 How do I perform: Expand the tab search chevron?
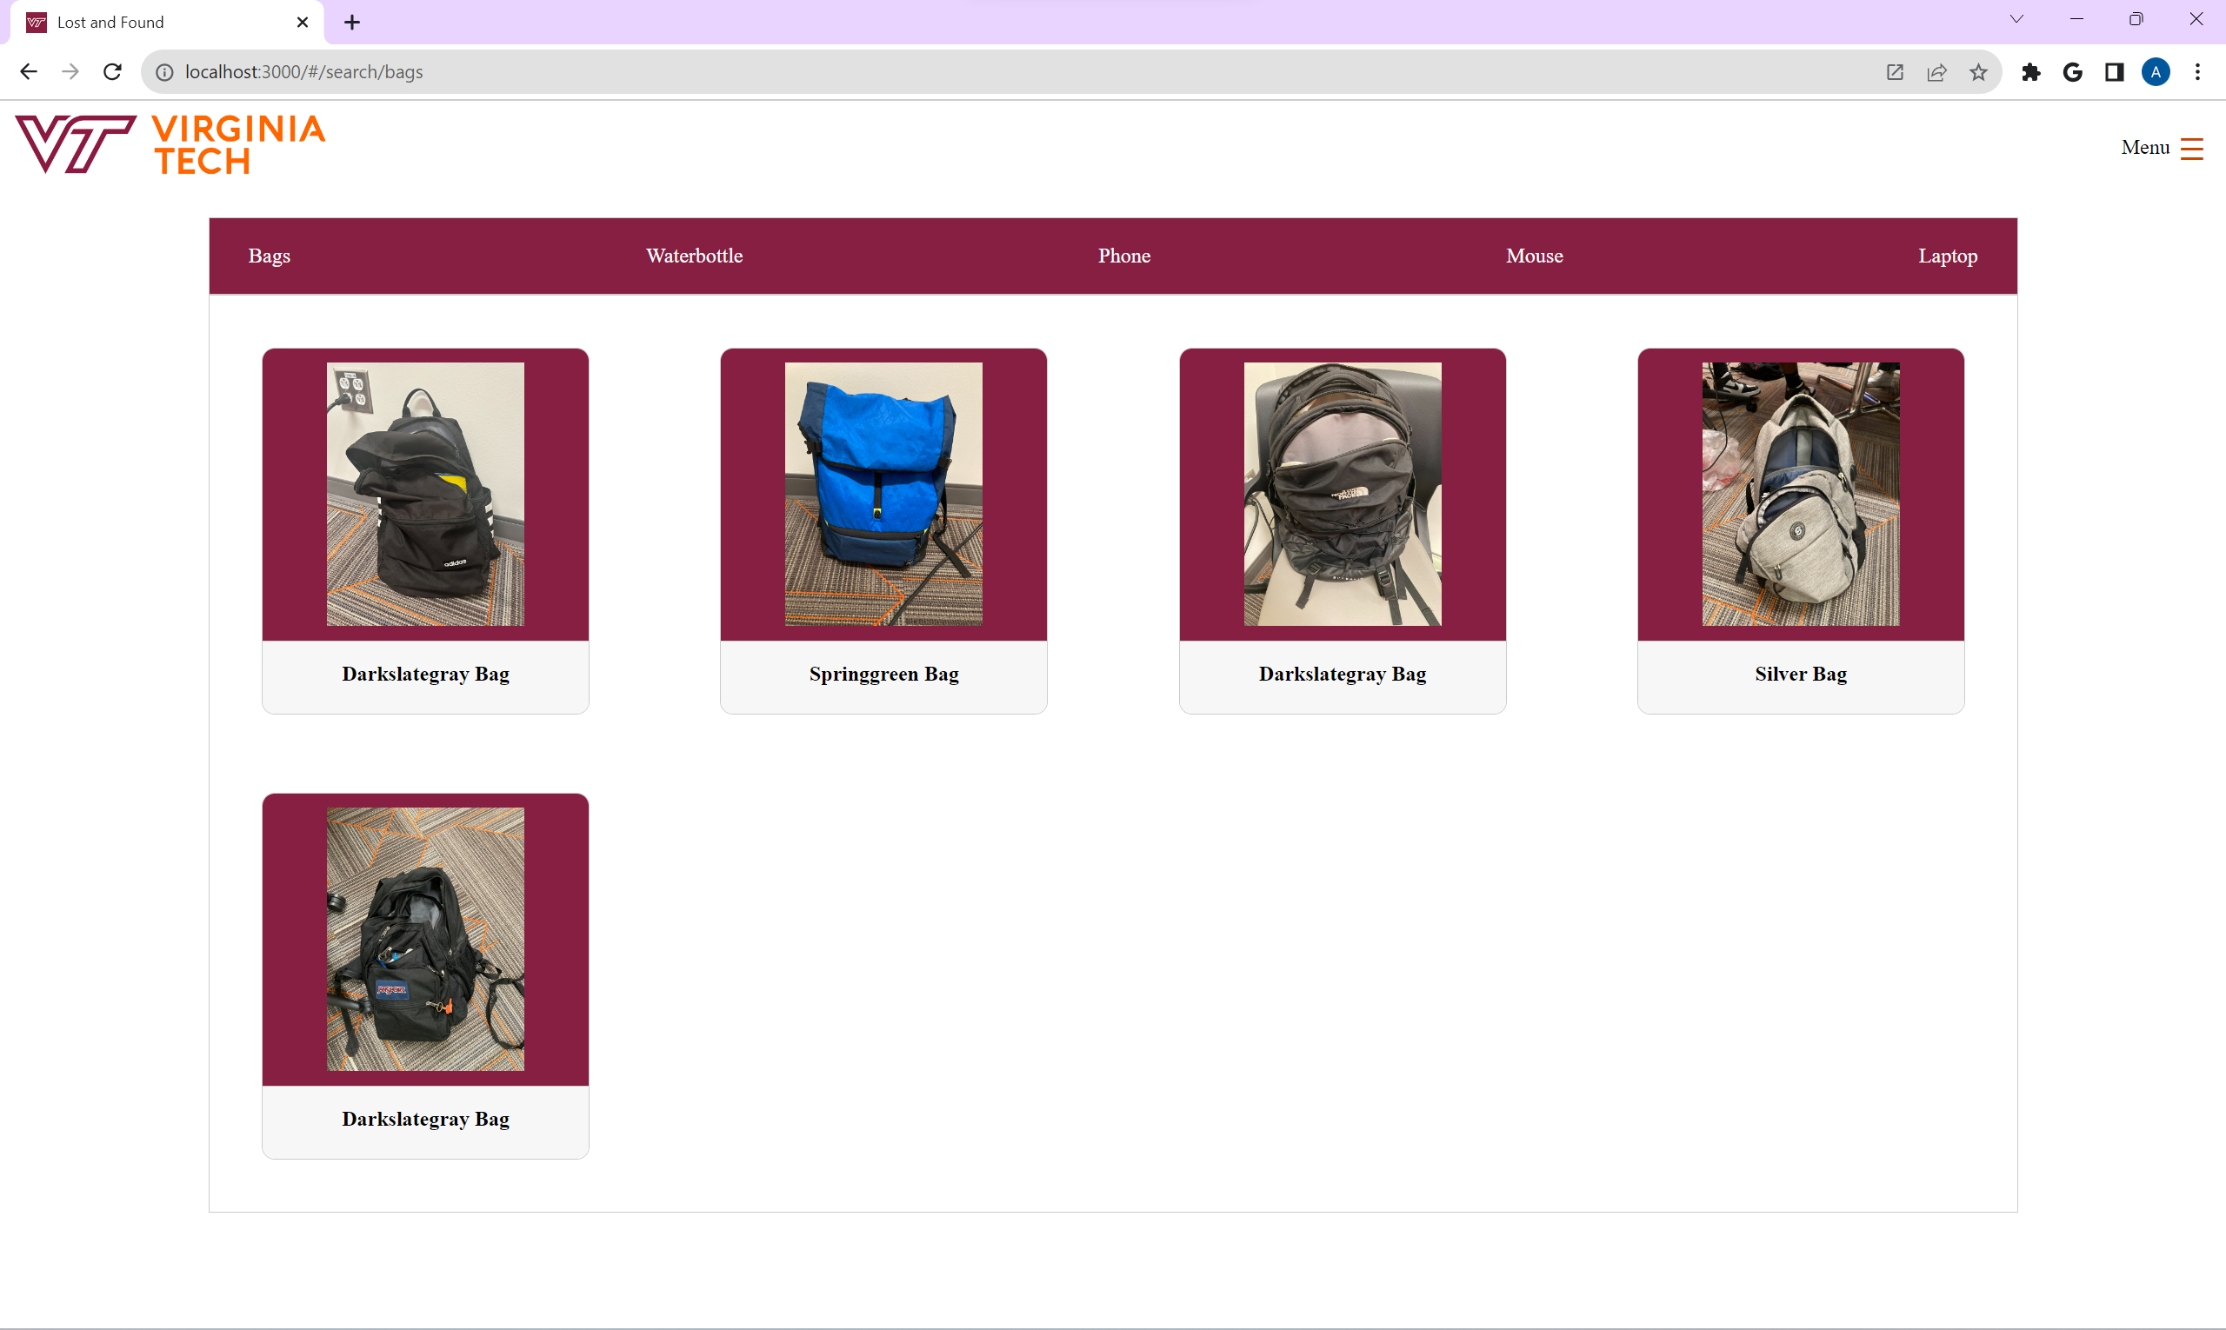[2016, 20]
